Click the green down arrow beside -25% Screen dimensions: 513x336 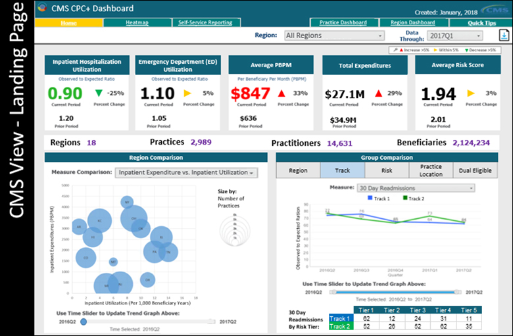(99, 93)
